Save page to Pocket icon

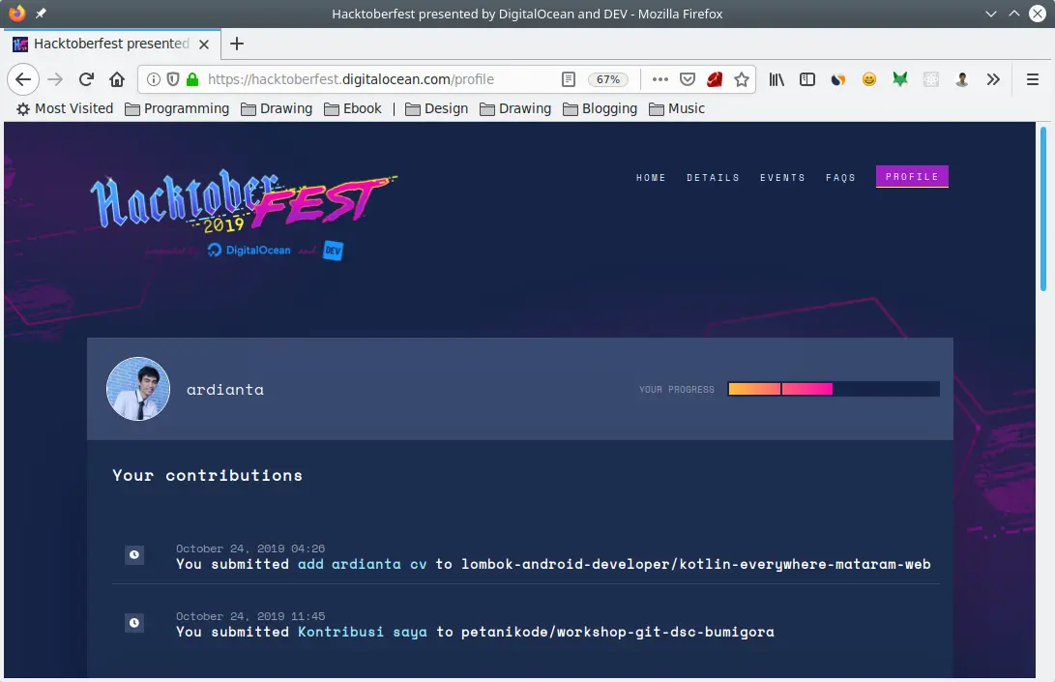tap(687, 79)
